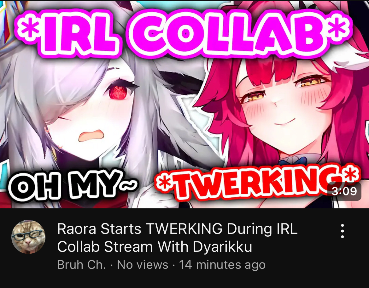The height and width of the screenshot is (288, 369).
Task: Open video titled Raora Starts TWERKING
Action: pos(178,238)
